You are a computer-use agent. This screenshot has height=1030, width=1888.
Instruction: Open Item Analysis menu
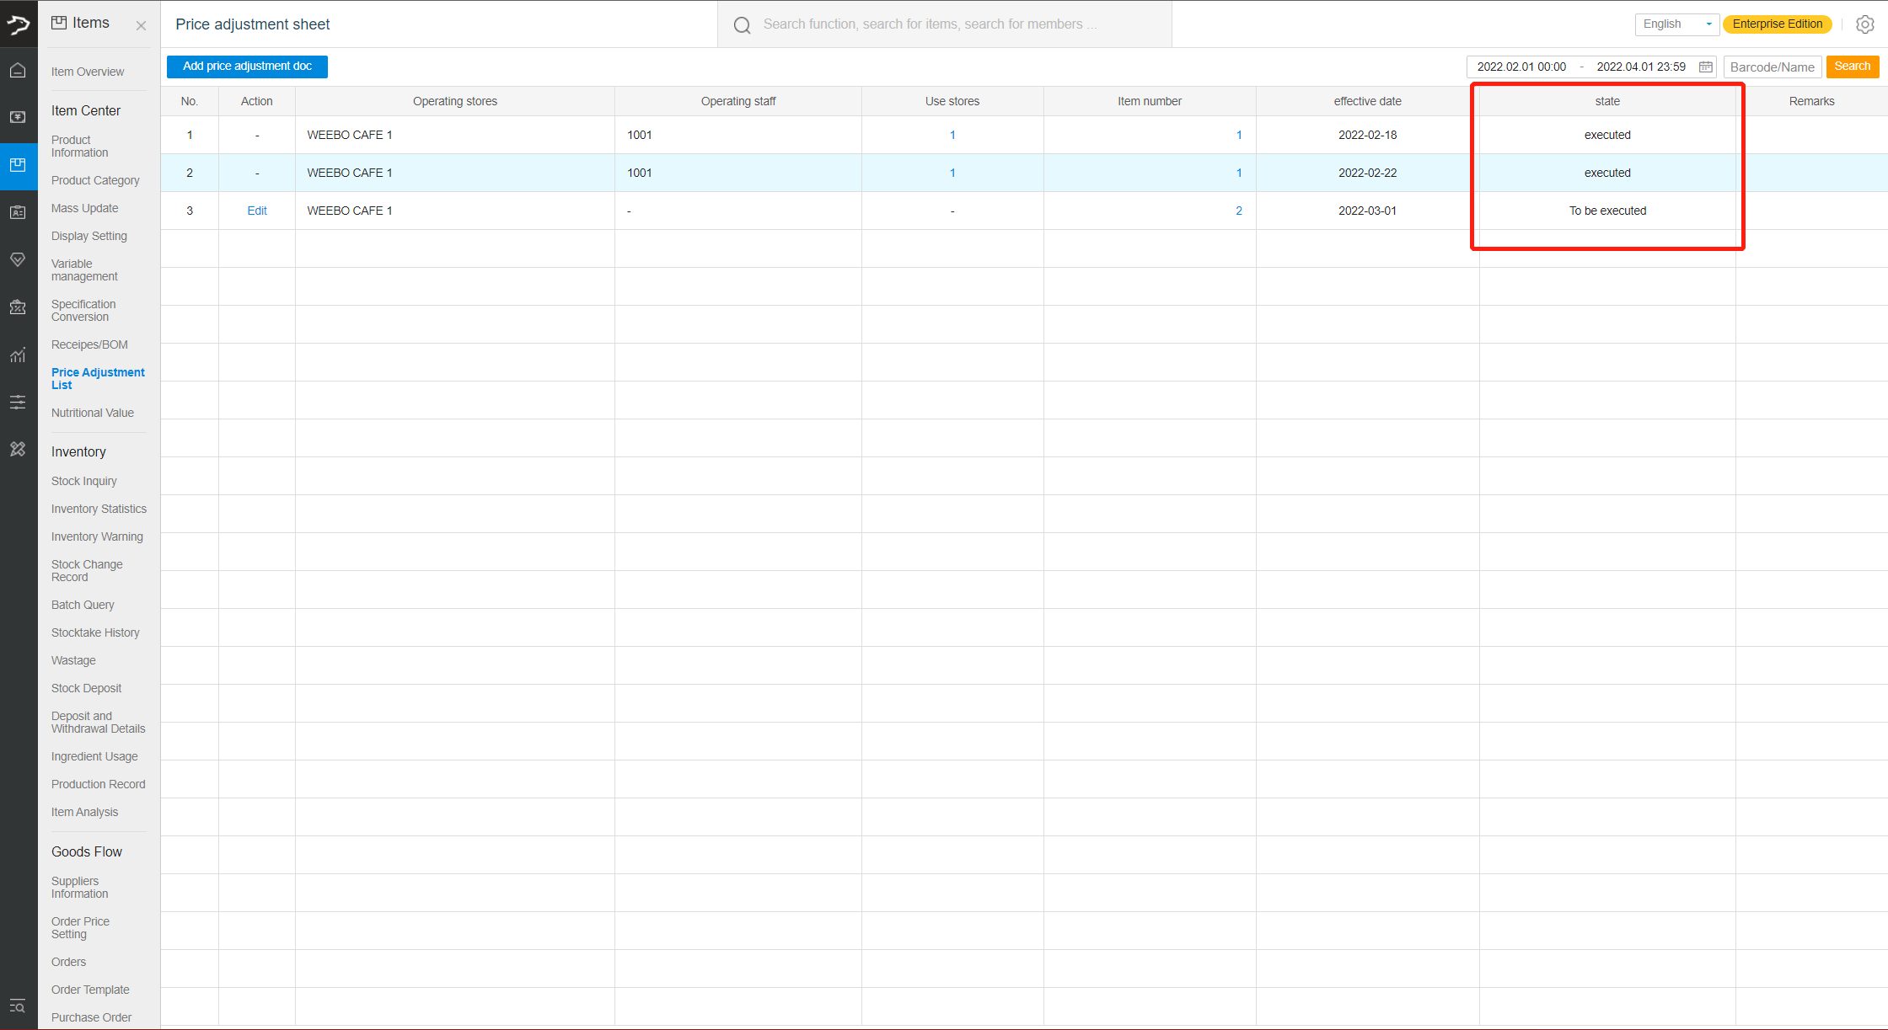click(84, 812)
